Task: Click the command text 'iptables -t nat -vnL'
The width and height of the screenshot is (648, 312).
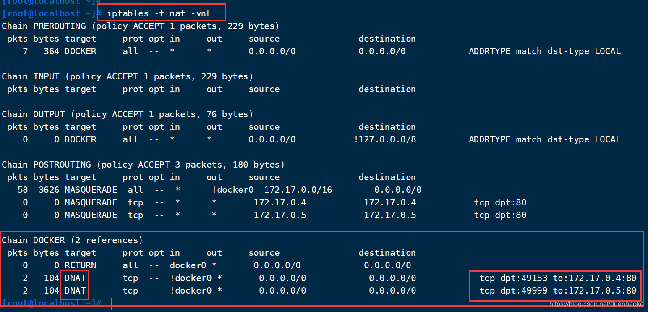Action: point(159,13)
